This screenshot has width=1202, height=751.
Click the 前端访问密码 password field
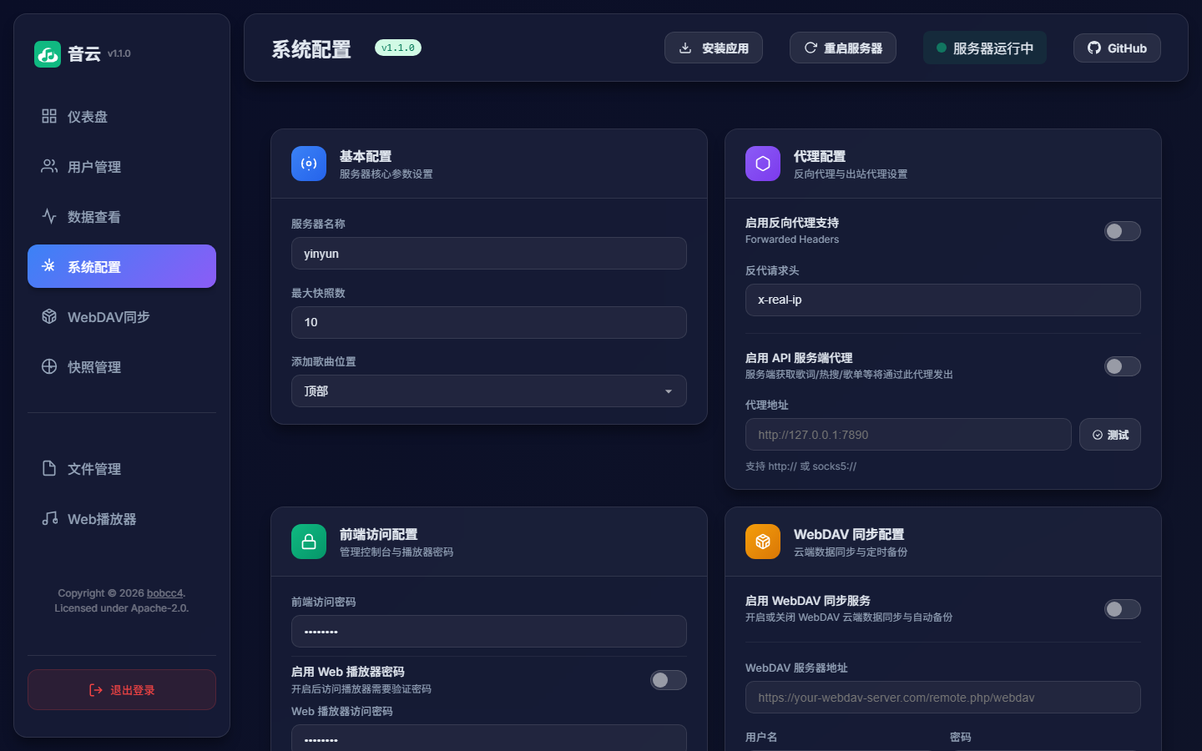[x=489, y=632]
